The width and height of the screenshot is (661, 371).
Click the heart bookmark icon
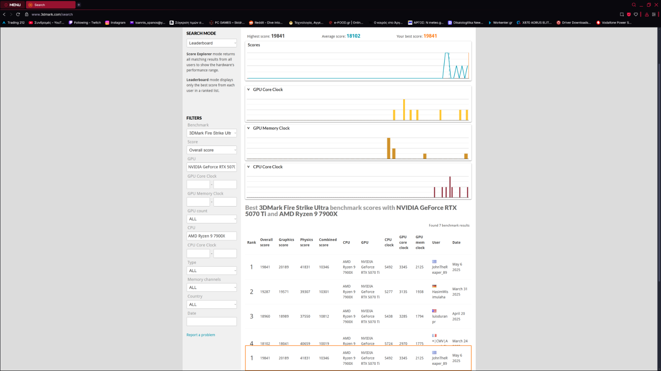[636, 14]
